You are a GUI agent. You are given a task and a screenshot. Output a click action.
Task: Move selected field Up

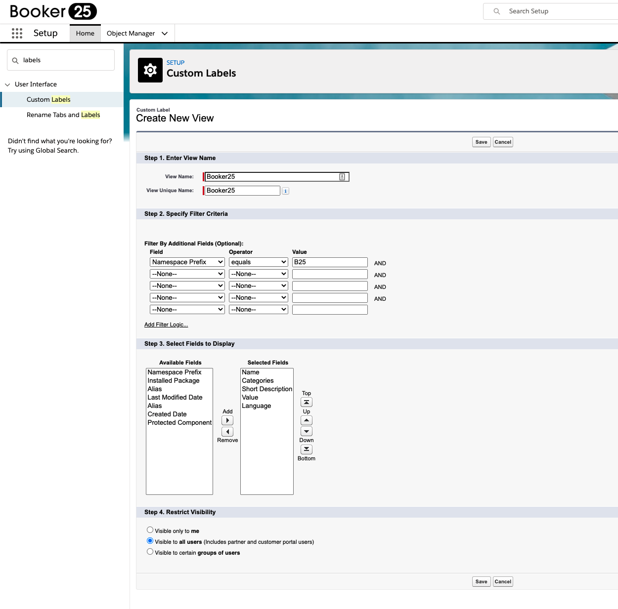point(307,421)
